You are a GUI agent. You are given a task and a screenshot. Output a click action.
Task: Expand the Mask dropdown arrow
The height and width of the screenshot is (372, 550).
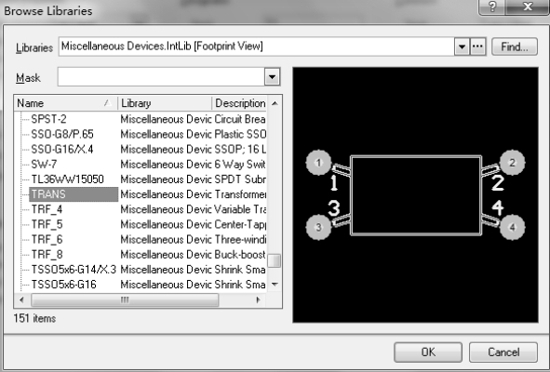[272, 77]
